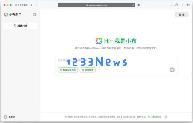Click the 融合满血版DeepSeek subtitle text
Screen dimensions: 193x123
tap(116, 48)
